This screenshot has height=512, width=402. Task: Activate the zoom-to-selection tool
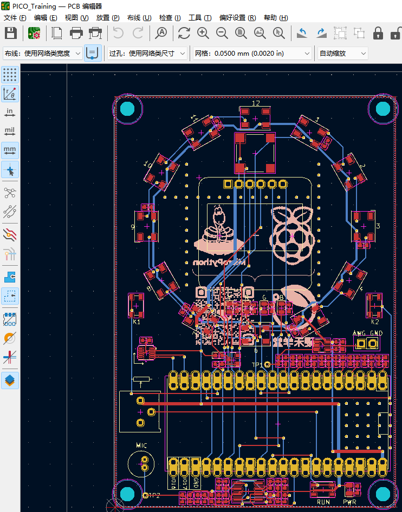coord(279,33)
